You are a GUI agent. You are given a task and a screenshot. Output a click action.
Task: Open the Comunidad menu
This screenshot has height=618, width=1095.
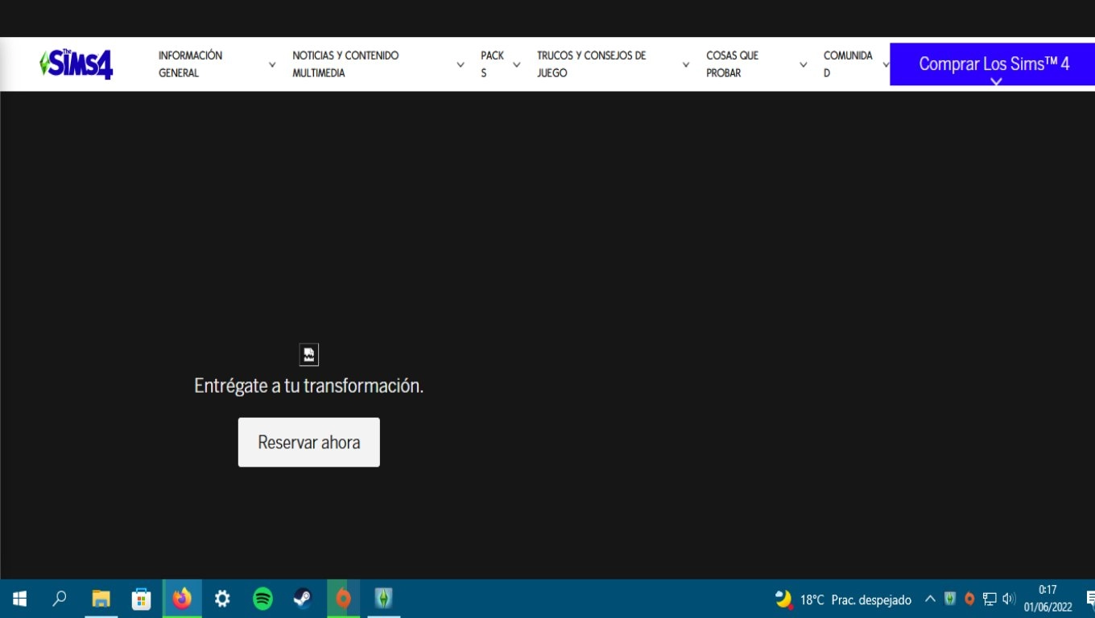click(848, 64)
